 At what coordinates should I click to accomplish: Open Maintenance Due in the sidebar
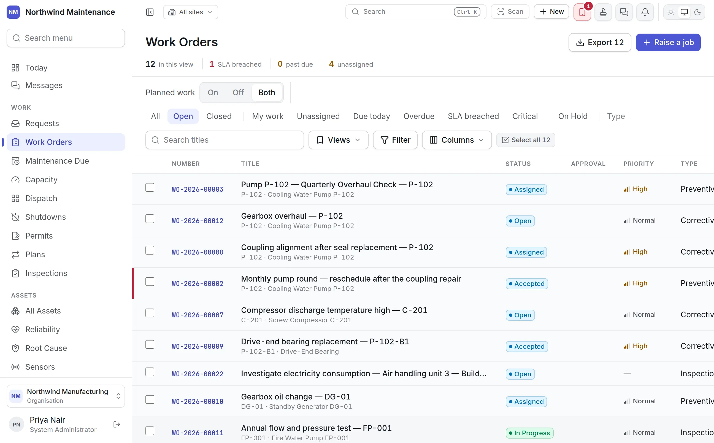click(66, 161)
